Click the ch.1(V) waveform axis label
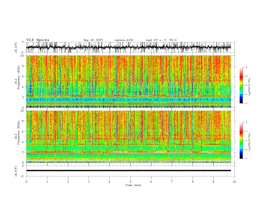264x204 pixels. 16,47
